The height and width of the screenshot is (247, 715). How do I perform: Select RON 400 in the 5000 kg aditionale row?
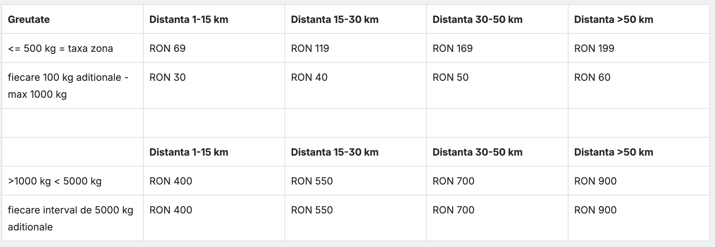tap(171, 210)
